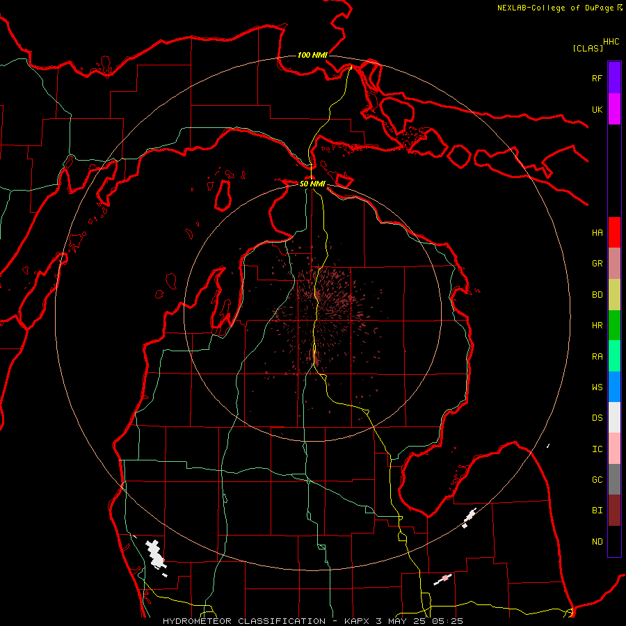Click the IC legend label
Image resolution: width=626 pixels, height=626 pixels.
[597, 449]
